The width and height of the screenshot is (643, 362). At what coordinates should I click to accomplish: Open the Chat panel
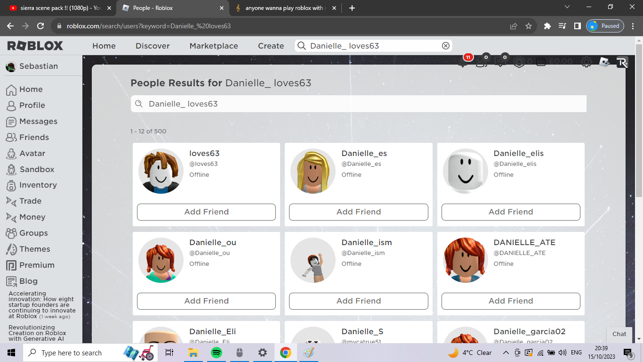point(619,334)
